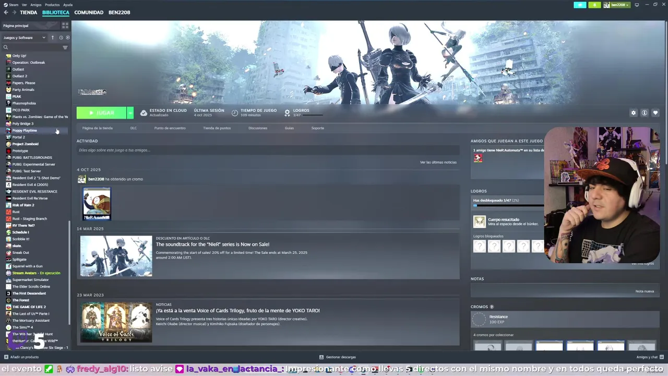Screen dimensions: 668x376
Task: Open the Ayuda menu
Action: point(68,5)
